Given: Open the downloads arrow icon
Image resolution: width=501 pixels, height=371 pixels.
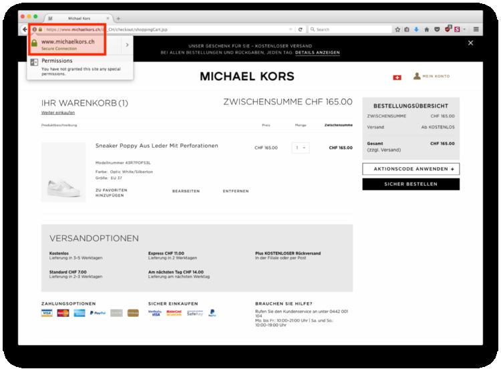Looking at the screenshot, I should point(416,29).
